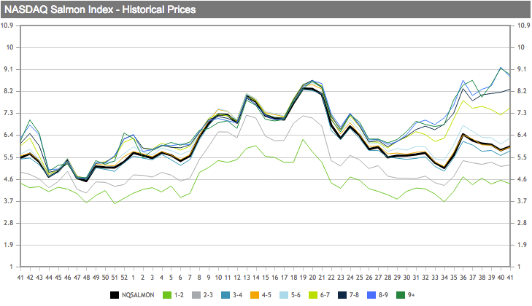The height and width of the screenshot is (306, 532).
Task: Click week 38 on the x-axis
Action: (x=482, y=278)
